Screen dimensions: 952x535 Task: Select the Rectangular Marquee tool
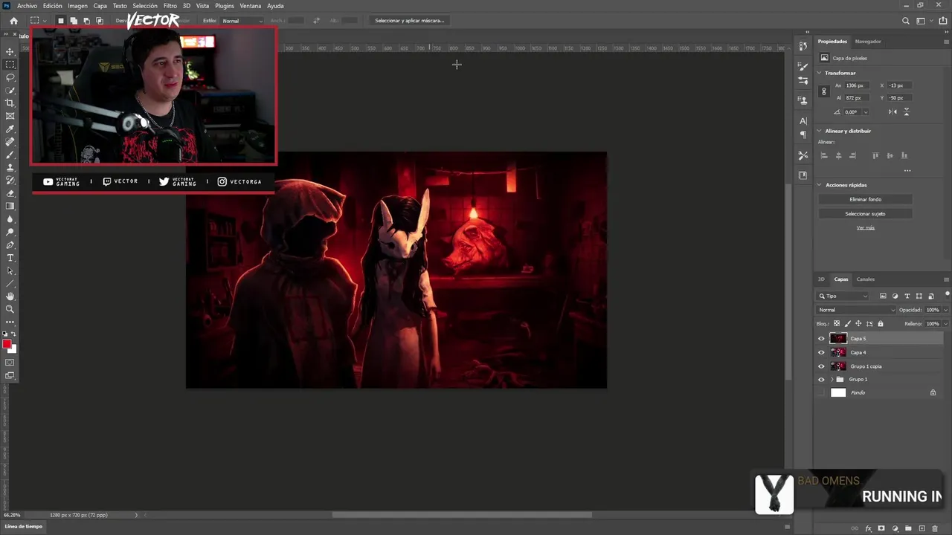[x=10, y=65]
